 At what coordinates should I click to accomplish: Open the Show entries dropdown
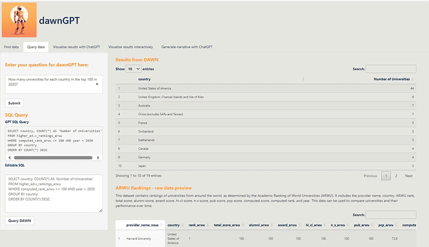pos(134,69)
